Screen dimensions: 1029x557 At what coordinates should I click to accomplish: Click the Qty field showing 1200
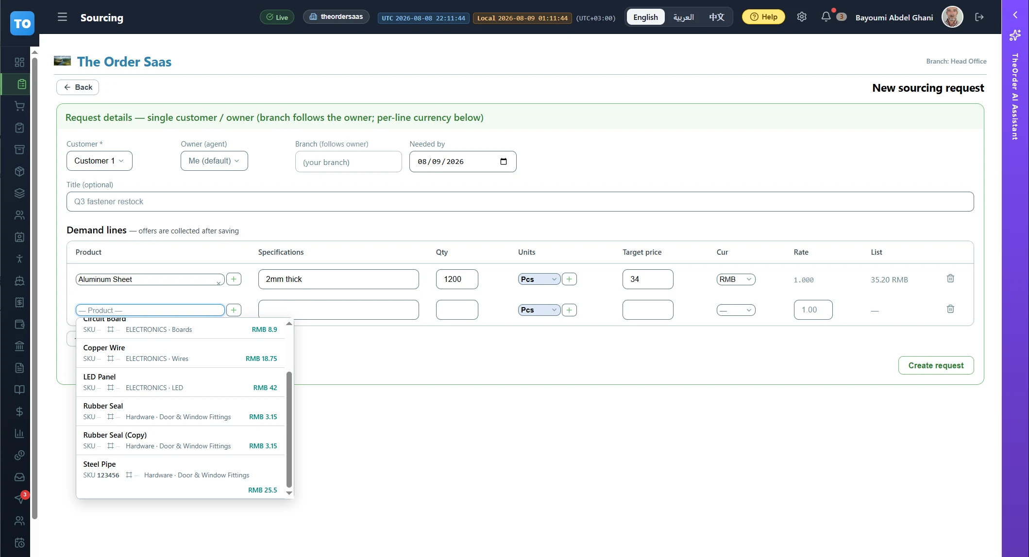coord(457,279)
